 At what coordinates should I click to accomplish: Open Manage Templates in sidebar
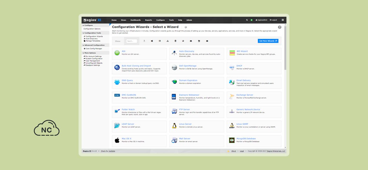pos(92,41)
